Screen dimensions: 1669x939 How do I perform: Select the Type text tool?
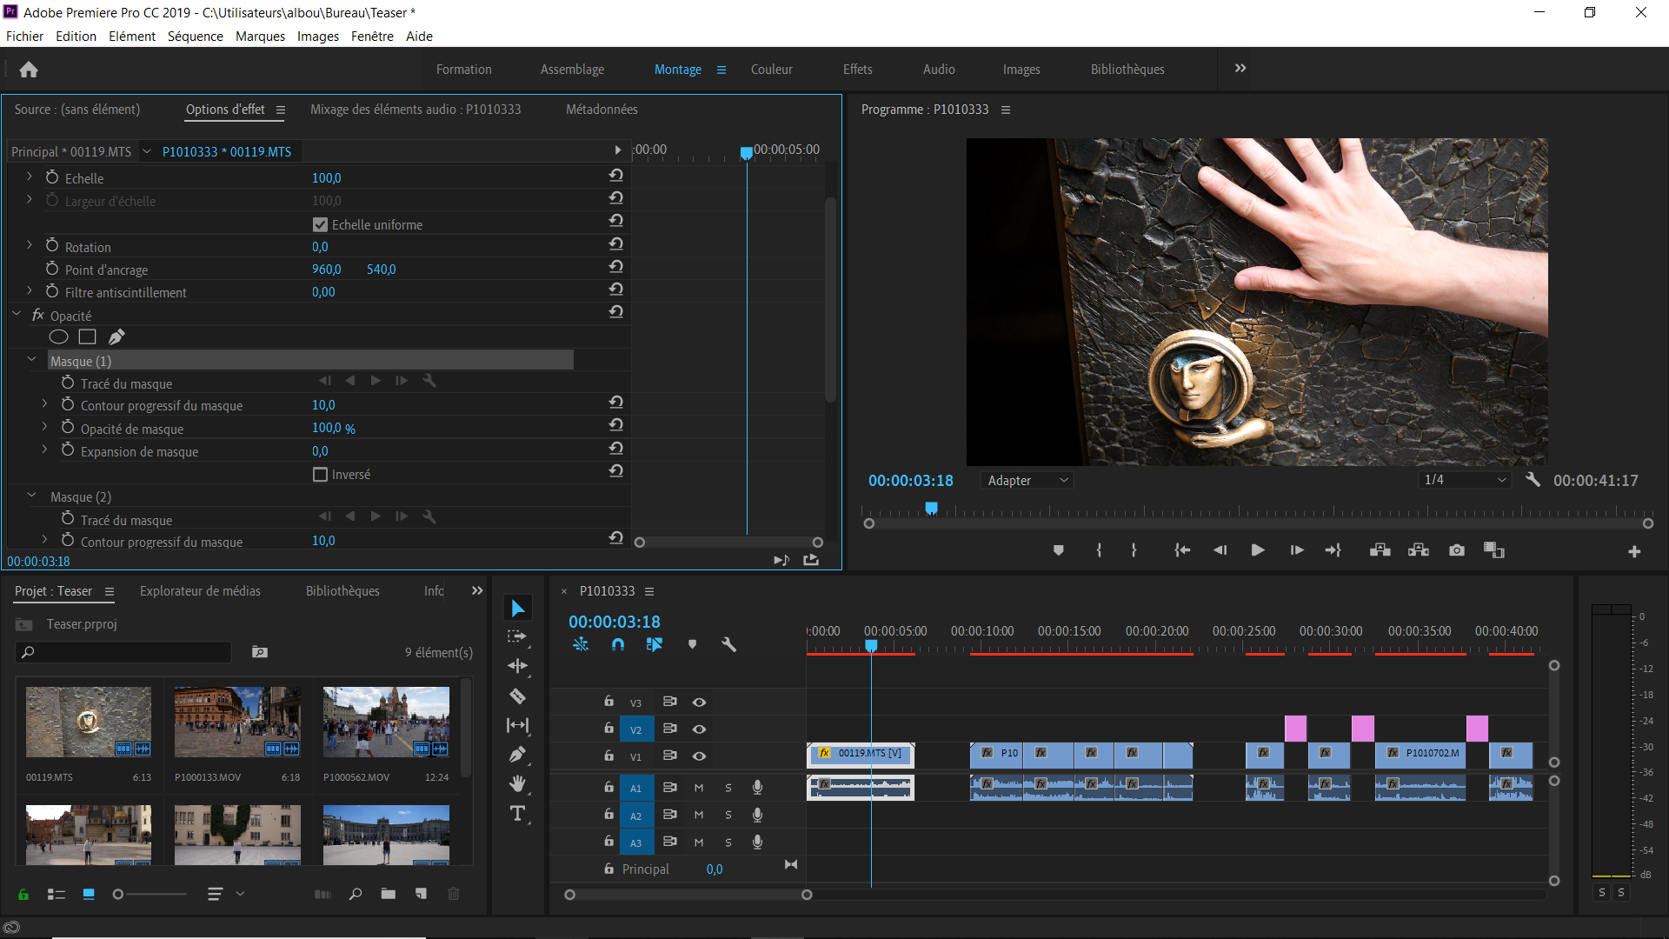coord(518,814)
